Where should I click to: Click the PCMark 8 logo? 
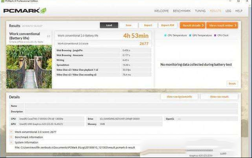tap(25, 11)
